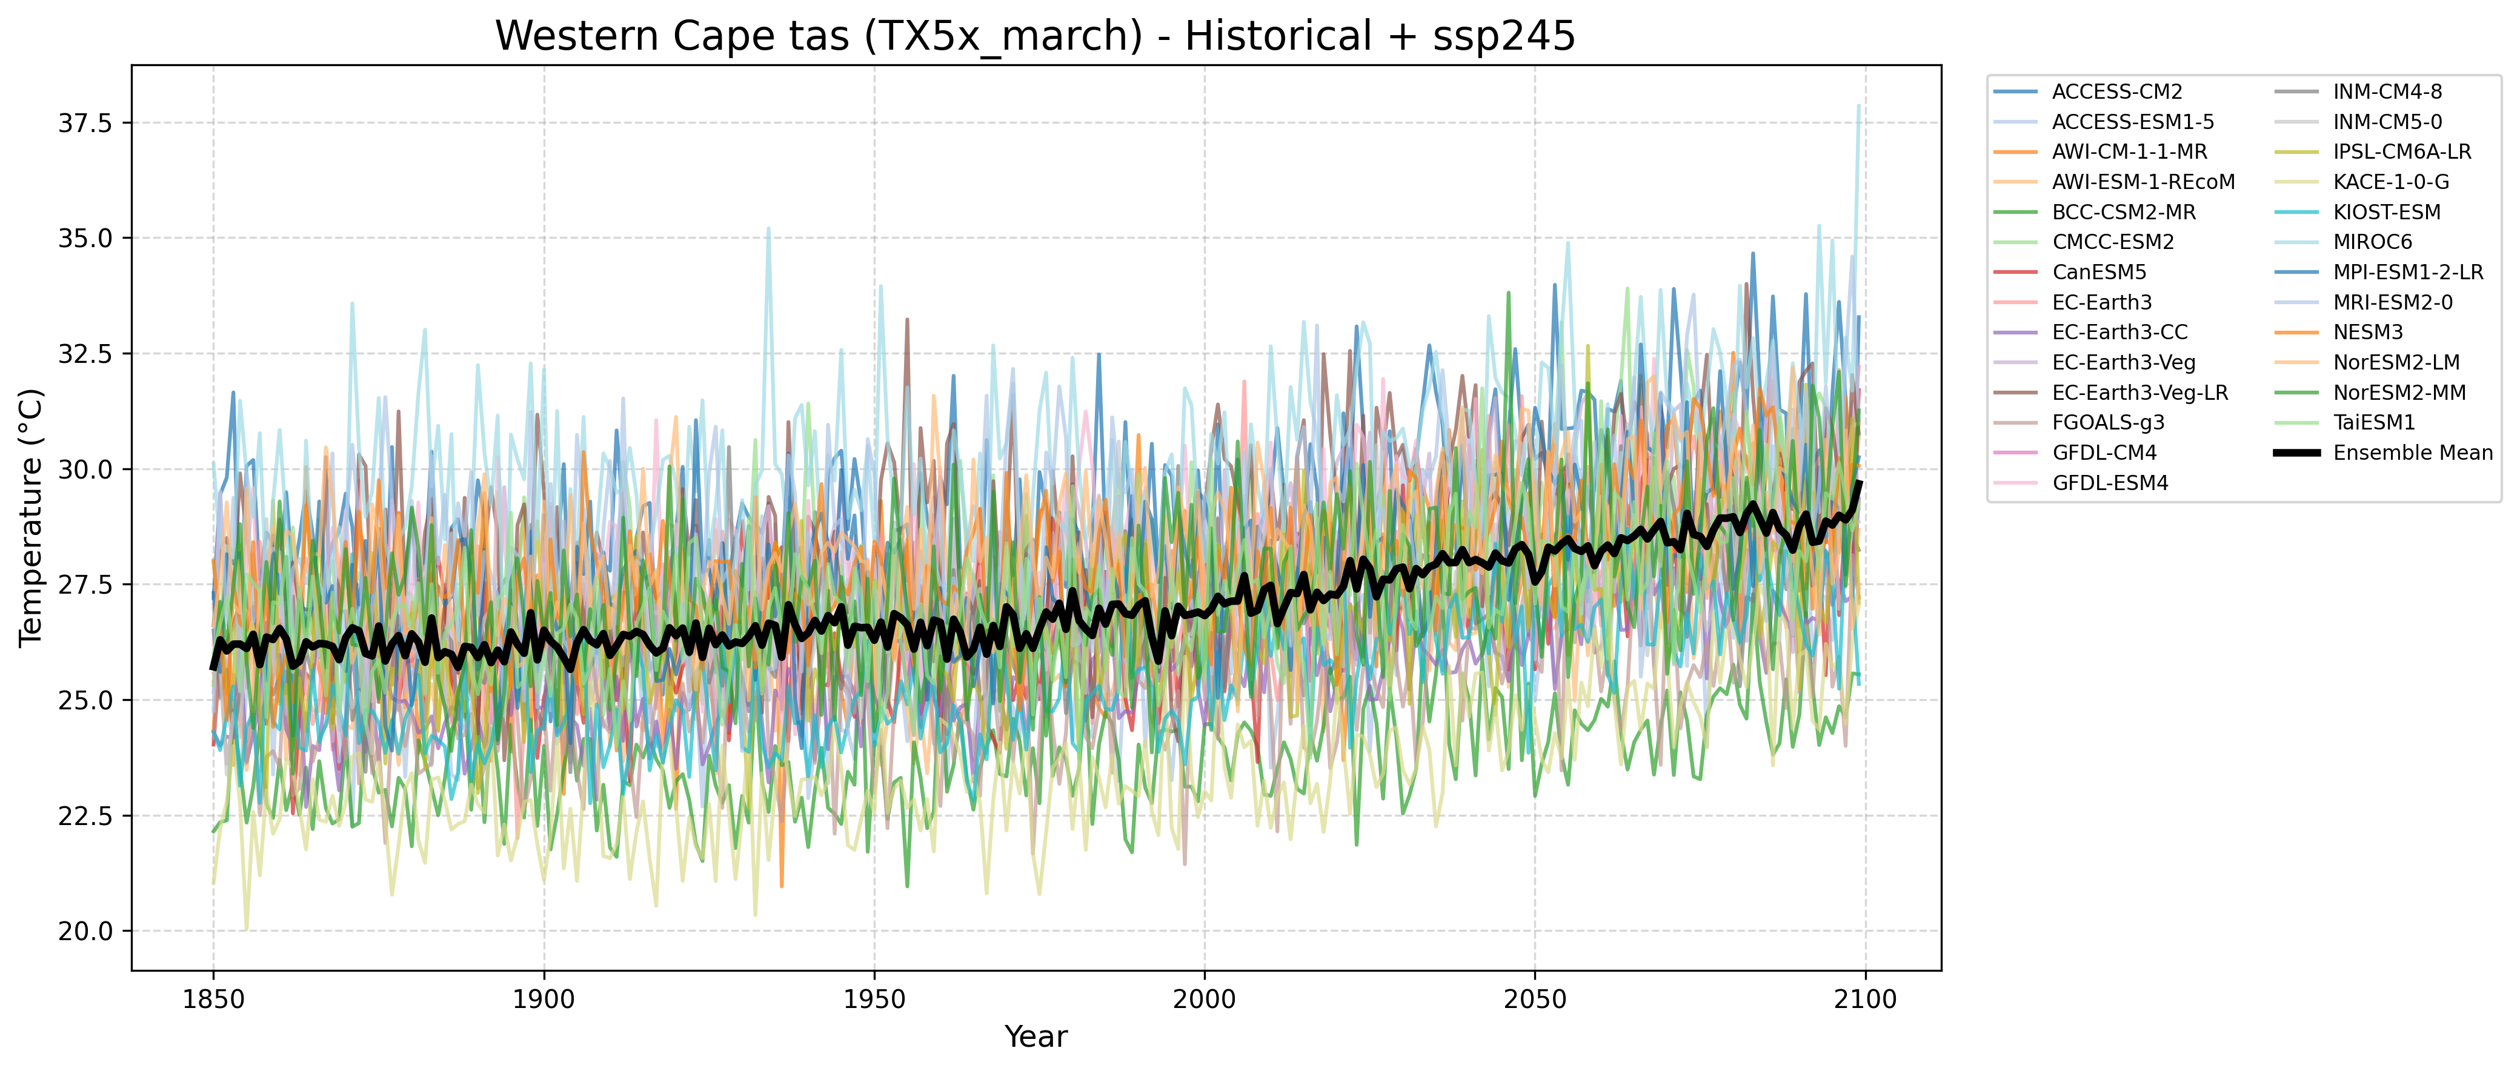
Task: Click the 2100 tick label on x-axis
Action: [x=1864, y=1000]
